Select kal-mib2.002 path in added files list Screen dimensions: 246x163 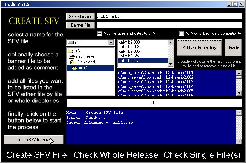click(177, 77)
